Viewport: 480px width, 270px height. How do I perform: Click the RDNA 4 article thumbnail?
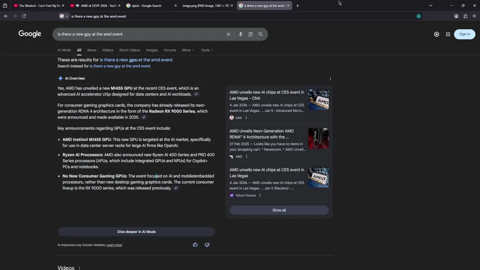[318, 138]
